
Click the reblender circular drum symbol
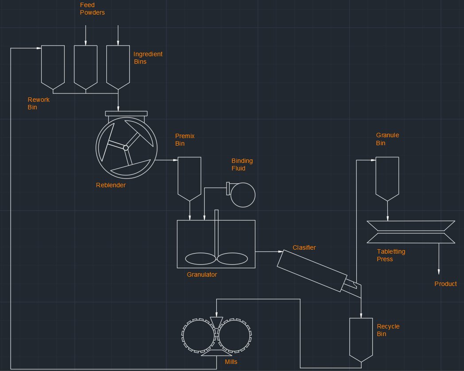point(126,148)
